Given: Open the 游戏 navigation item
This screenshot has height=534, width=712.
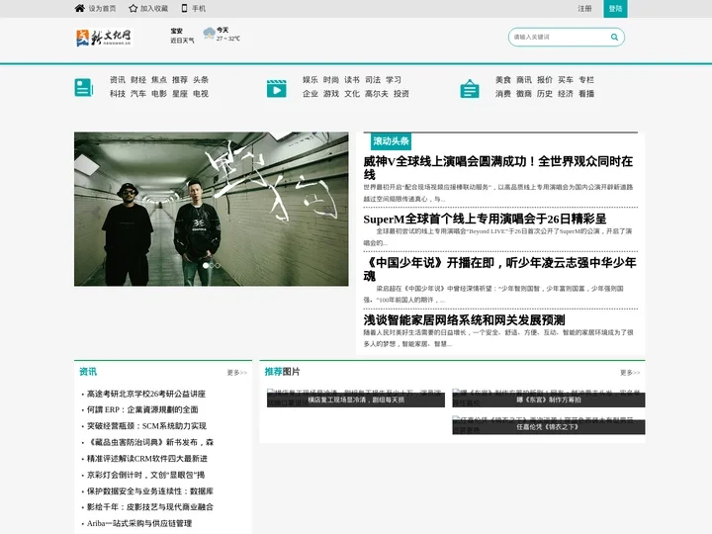Looking at the screenshot, I should tap(331, 94).
